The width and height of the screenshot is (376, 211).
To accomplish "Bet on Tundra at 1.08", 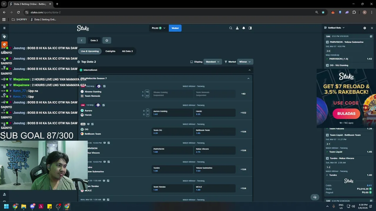I will pyautogui.click(x=172, y=169).
